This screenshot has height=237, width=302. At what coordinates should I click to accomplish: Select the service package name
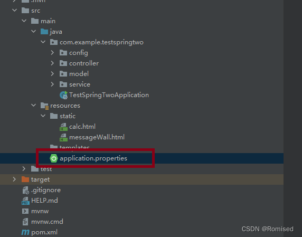[x=80, y=84]
